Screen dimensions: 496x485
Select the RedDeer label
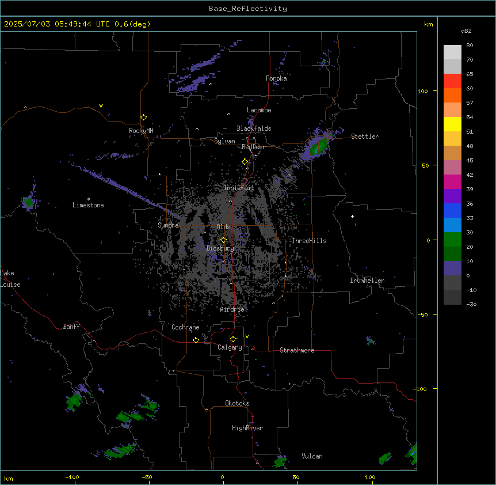click(253, 147)
